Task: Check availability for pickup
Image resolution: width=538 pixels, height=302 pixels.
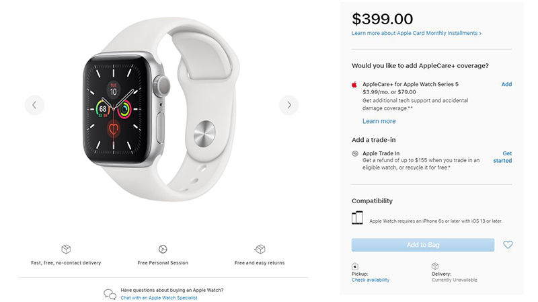Action: [371, 280]
